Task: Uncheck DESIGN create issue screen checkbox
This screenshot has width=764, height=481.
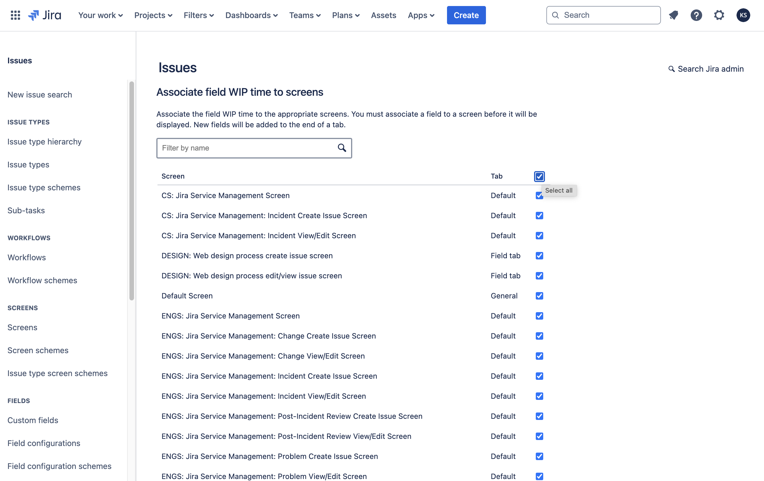Action: 539,256
